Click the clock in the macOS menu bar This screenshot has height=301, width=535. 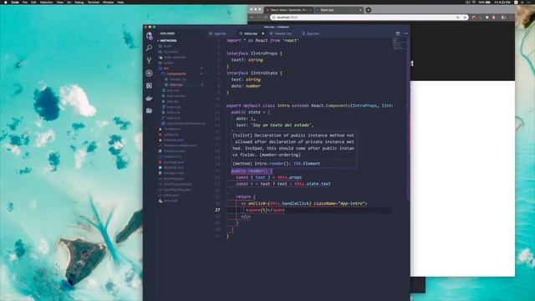pyautogui.click(x=502, y=2)
